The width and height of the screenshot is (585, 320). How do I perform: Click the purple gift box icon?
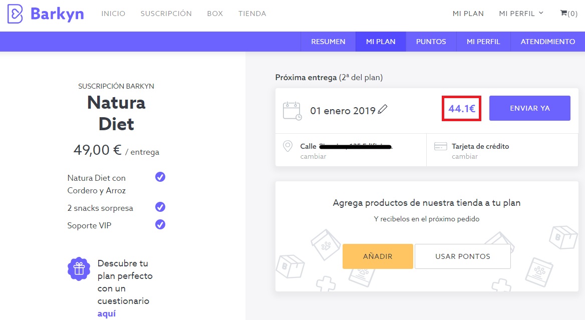(79, 269)
